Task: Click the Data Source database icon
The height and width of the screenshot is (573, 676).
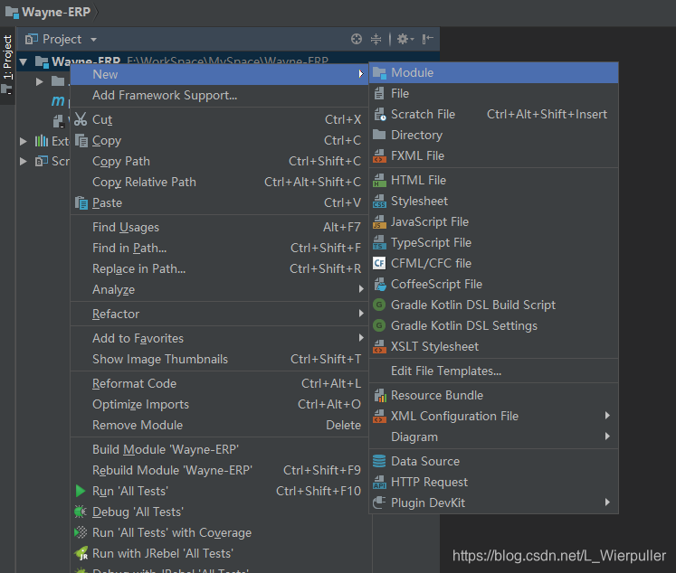Action: [379, 461]
